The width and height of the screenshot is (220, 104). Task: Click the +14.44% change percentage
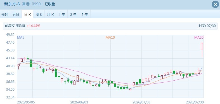[34, 26]
